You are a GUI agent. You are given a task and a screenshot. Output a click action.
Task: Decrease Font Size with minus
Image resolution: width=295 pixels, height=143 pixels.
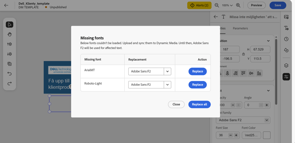(x=230, y=135)
